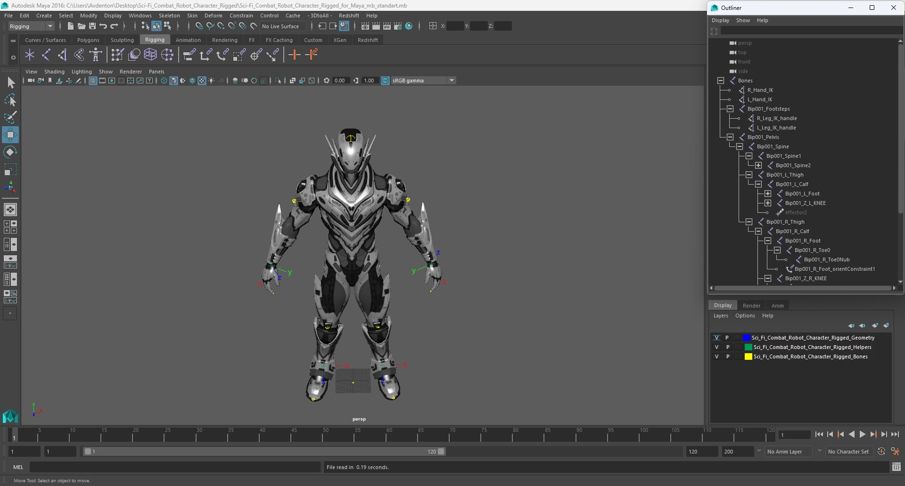Open the sRGB gamma dropdown

click(423, 81)
